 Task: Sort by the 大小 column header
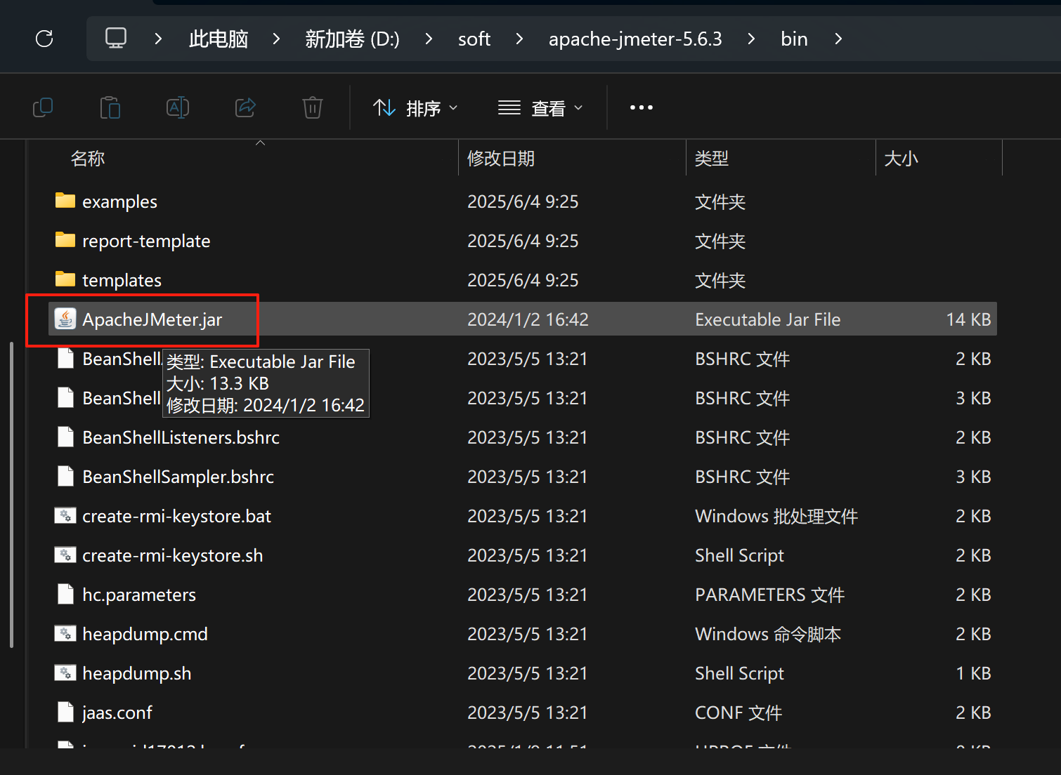point(901,159)
